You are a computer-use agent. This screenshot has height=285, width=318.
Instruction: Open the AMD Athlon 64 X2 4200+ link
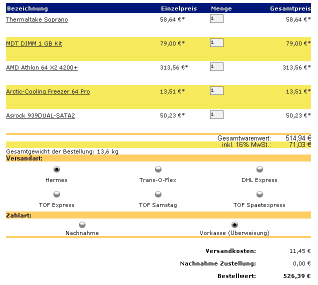coord(42,67)
